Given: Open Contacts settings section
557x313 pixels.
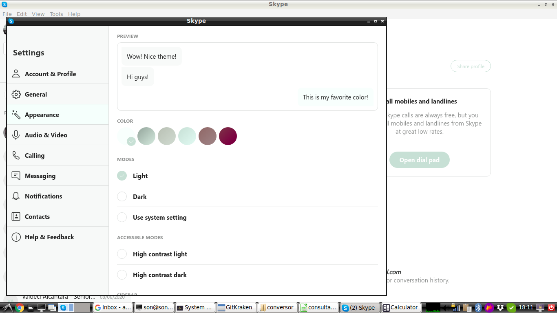Looking at the screenshot, I should [57, 216].
